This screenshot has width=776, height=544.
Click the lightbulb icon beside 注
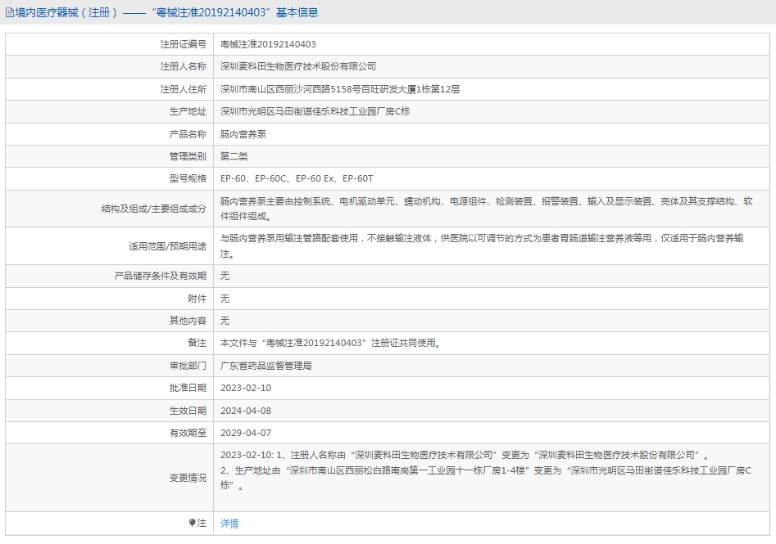click(192, 523)
